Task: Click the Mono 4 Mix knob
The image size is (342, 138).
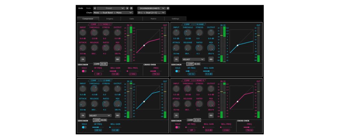Action: pos(211,104)
